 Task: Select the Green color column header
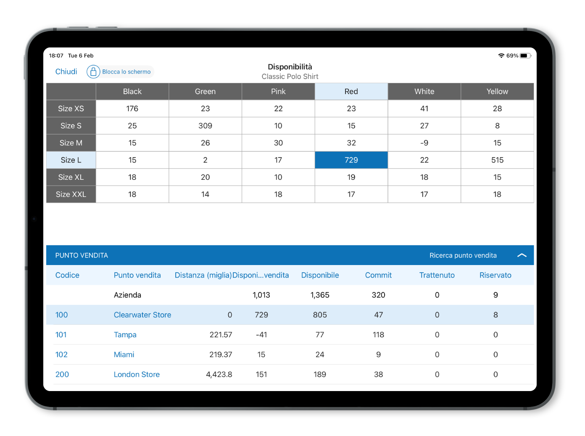click(x=205, y=92)
